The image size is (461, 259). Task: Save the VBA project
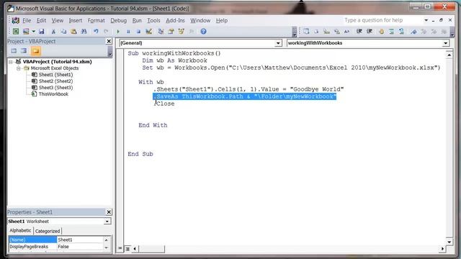coord(42,32)
